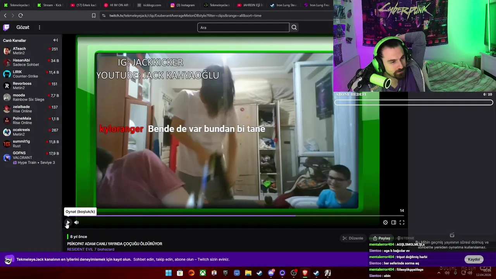The width and height of the screenshot is (496, 279).
Task: Open the clip player settings gear
Action: (385, 222)
